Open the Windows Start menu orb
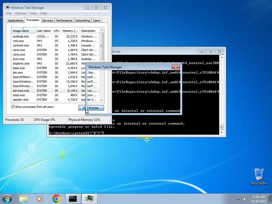Image resolution: width=272 pixels, height=204 pixels. 7,199
